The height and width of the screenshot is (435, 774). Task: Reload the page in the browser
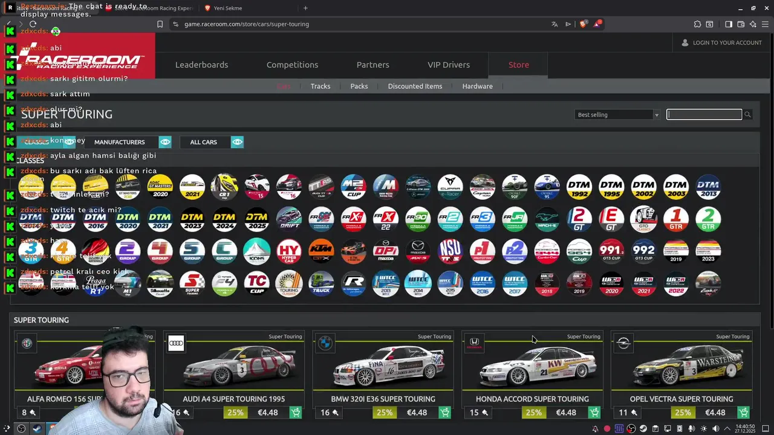point(33,24)
